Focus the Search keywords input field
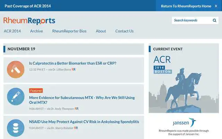The height and width of the screenshot is (139, 222). pyautogui.click(x=192, y=20)
